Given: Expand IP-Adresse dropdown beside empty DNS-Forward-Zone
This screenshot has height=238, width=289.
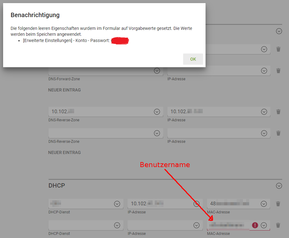Looking at the screenshot, I should coord(264,71).
